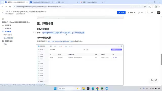Open the DeepSeek R1 RAG document link

(63, 33)
